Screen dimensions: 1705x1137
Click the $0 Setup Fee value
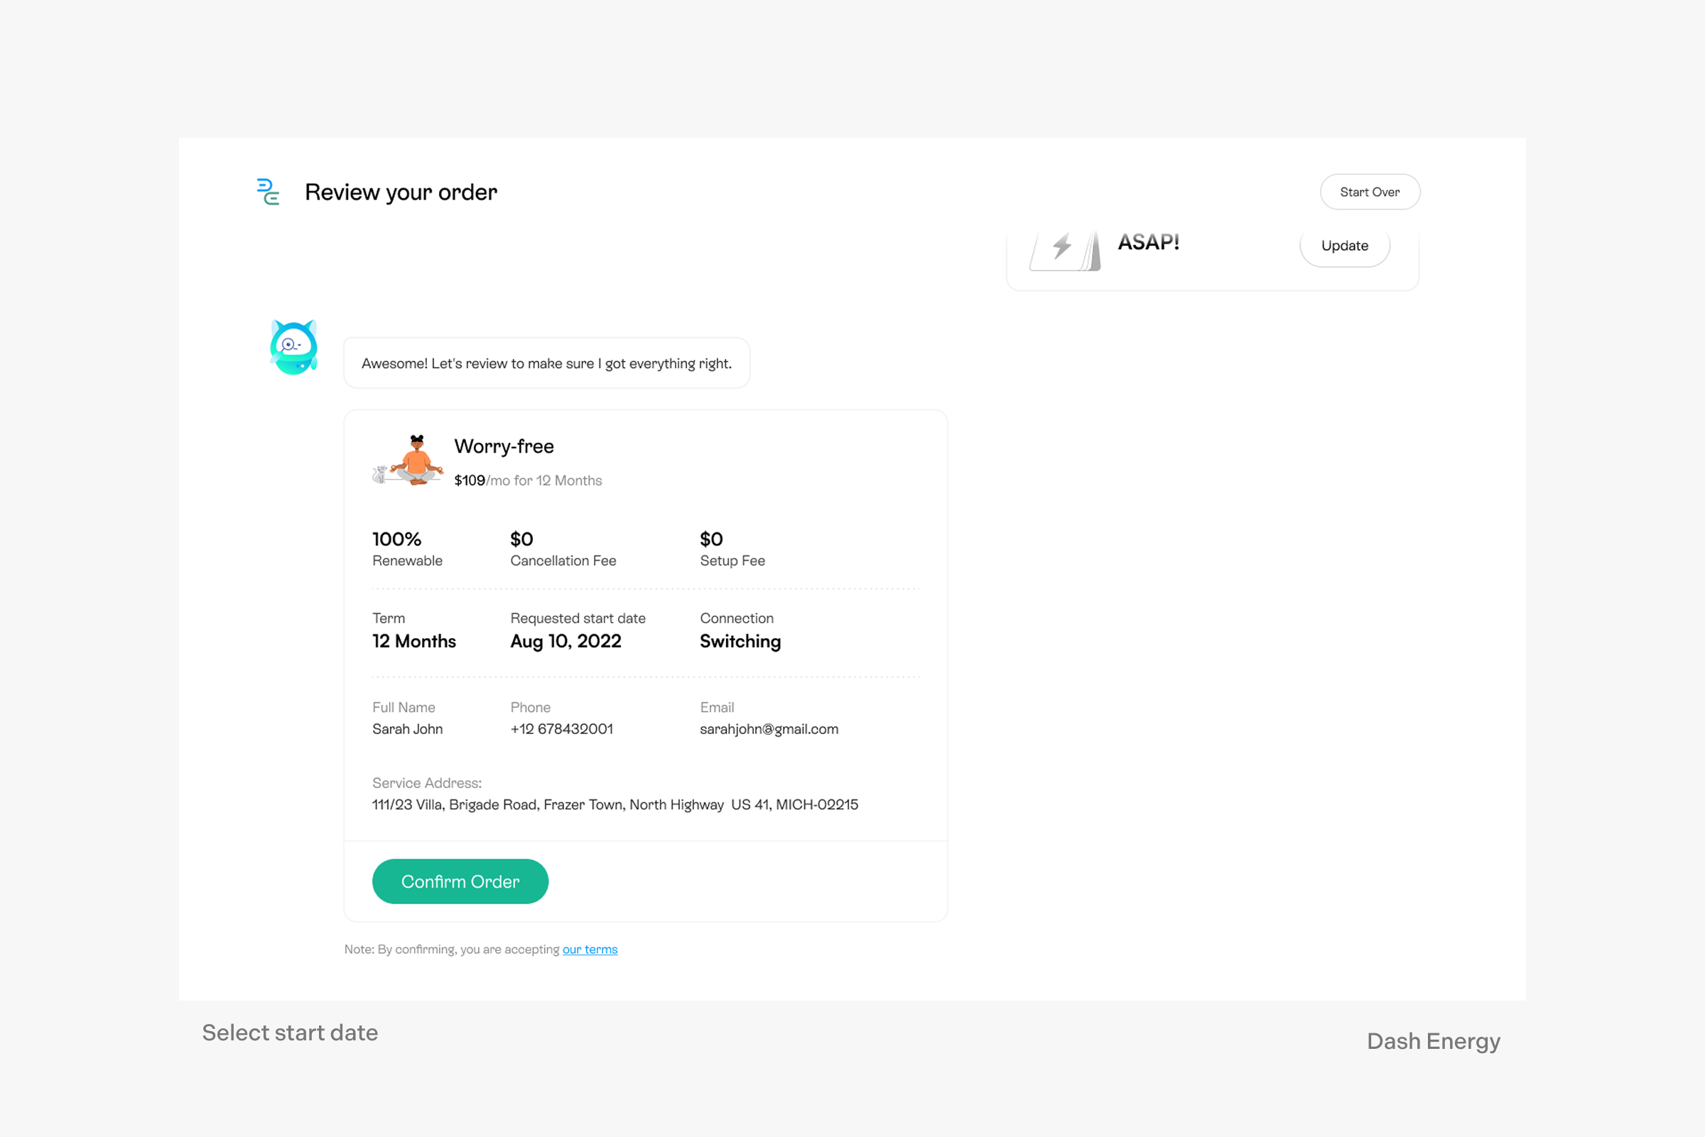(x=711, y=539)
